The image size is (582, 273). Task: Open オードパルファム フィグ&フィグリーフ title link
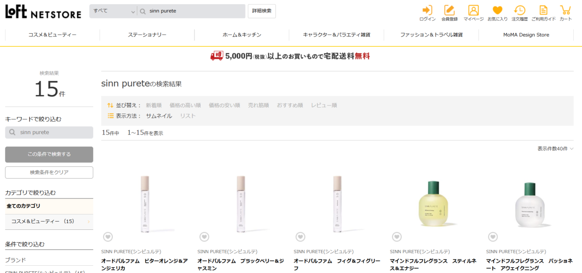tap(337, 264)
